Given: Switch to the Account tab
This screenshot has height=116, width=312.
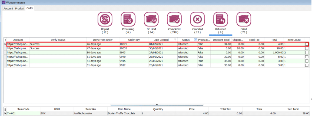Looking at the screenshot, I should click(x=8, y=9).
